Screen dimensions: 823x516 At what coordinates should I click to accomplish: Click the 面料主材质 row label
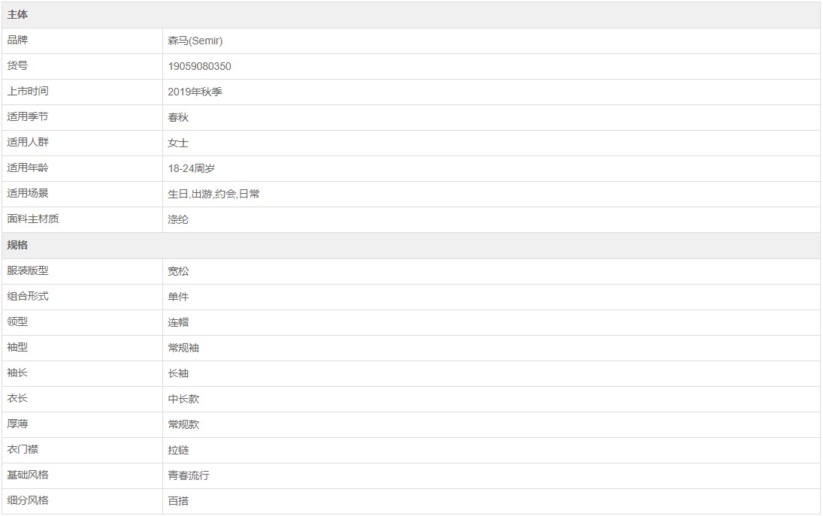[x=33, y=219]
